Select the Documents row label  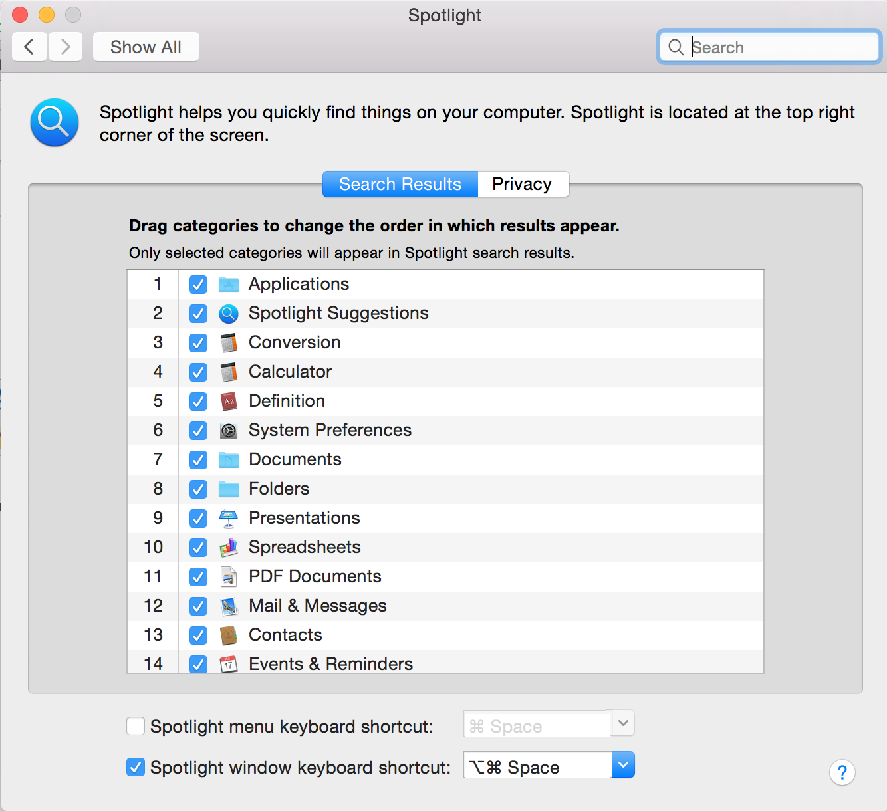click(295, 459)
